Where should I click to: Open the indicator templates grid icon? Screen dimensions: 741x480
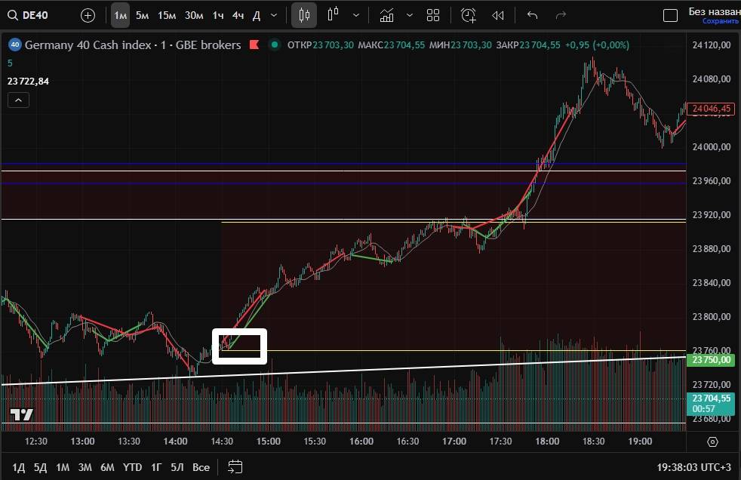click(433, 15)
